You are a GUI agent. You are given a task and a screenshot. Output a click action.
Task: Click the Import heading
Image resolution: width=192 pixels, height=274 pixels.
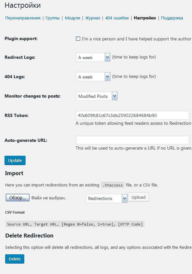coord(14,173)
